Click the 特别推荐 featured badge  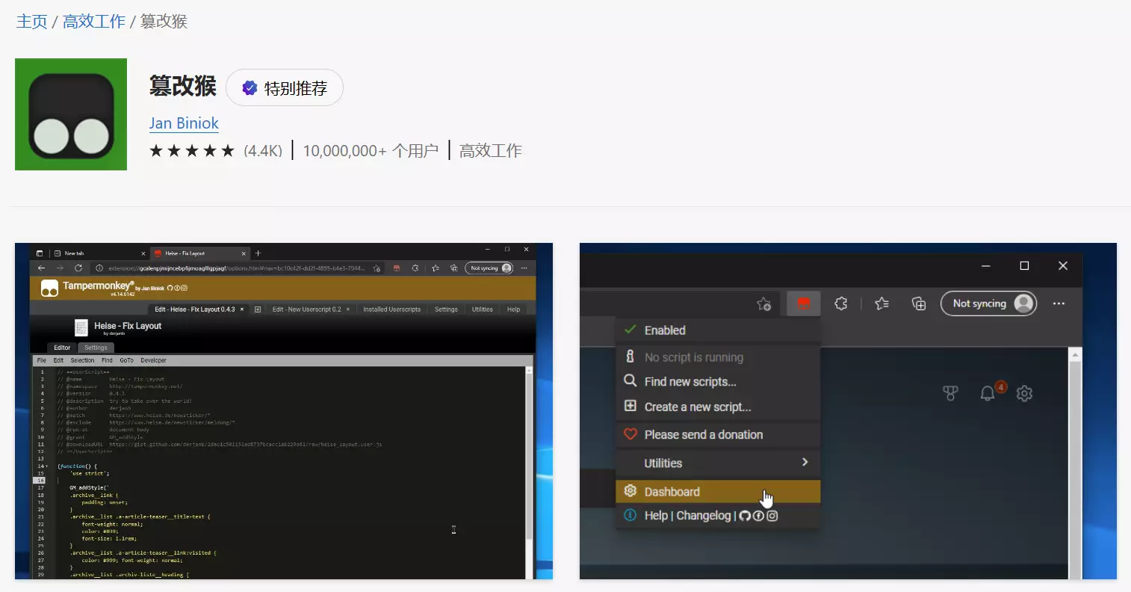pyautogui.click(x=285, y=88)
